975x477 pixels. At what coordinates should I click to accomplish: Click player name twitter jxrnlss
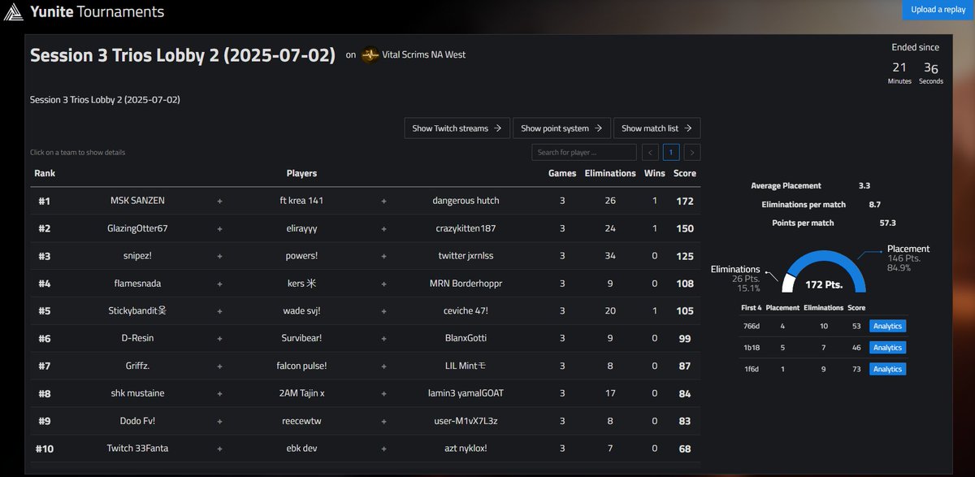click(x=466, y=256)
